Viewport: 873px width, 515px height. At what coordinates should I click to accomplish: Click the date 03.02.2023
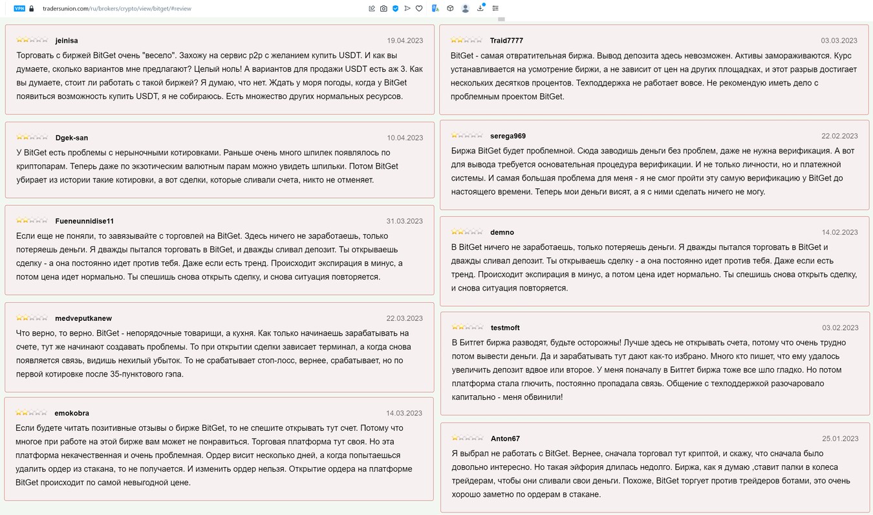(840, 328)
